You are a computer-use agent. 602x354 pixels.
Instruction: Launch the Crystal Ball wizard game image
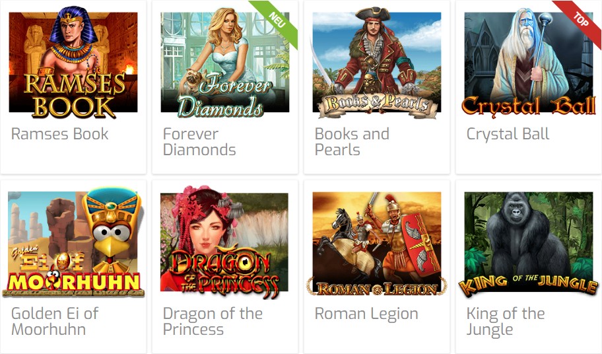[x=529, y=62]
